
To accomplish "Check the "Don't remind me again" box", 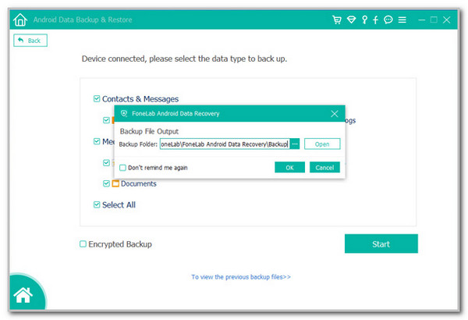I will click(x=122, y=167).
